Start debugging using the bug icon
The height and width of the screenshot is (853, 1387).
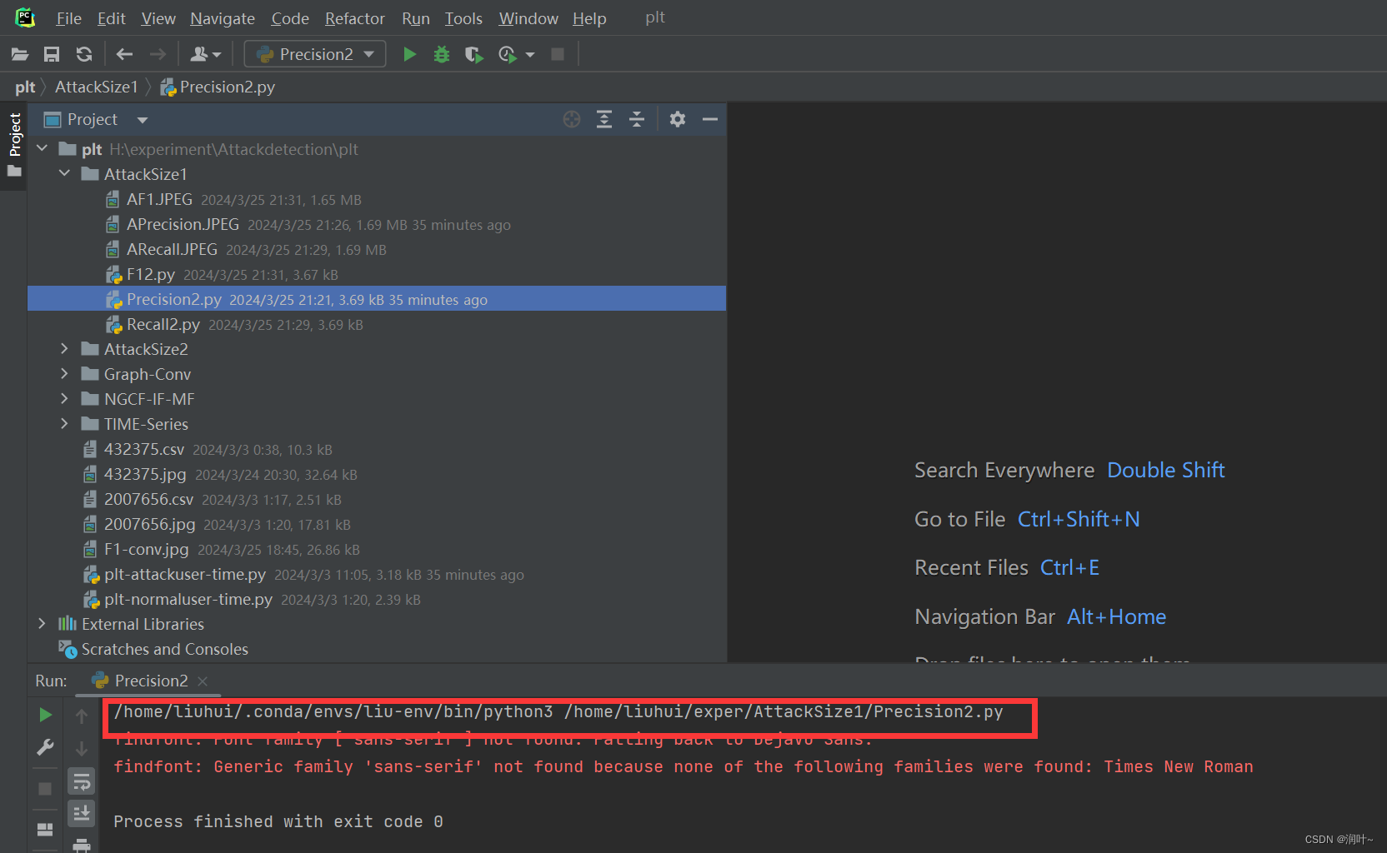(442, 53)
